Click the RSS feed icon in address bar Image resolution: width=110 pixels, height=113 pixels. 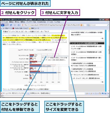coord(81,25)
